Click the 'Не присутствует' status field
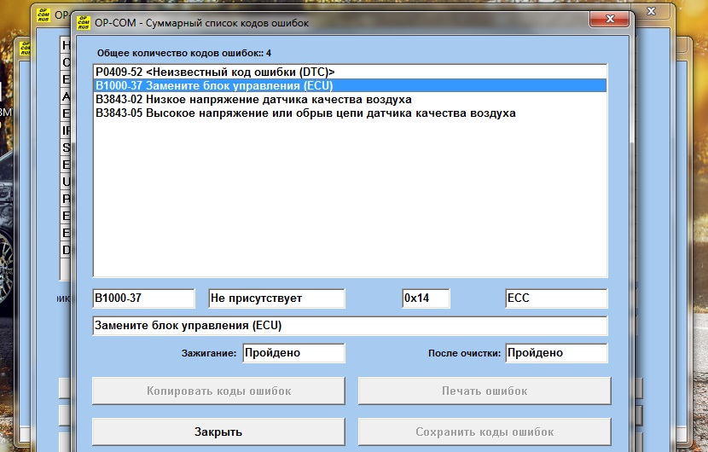Viewport: 708px width, 452px height. tap(276, 298)
